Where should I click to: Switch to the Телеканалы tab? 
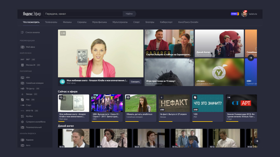(x=51, y=22)
